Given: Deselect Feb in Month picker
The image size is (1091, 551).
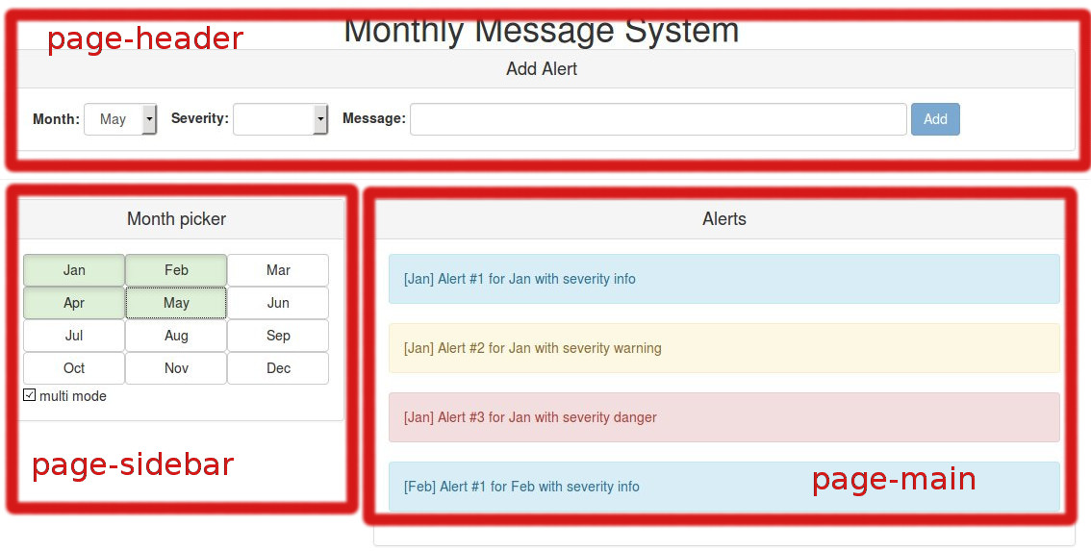Looking at the screenshot, I should click(x=176, y=270).
